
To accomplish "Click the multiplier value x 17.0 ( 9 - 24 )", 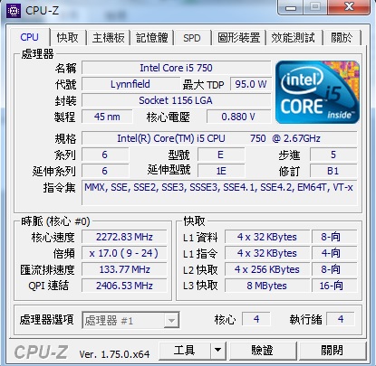I will click(124, 253).
